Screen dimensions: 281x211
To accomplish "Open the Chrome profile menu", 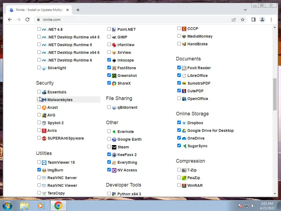I will pyautogui.click(x=262, y=20).
